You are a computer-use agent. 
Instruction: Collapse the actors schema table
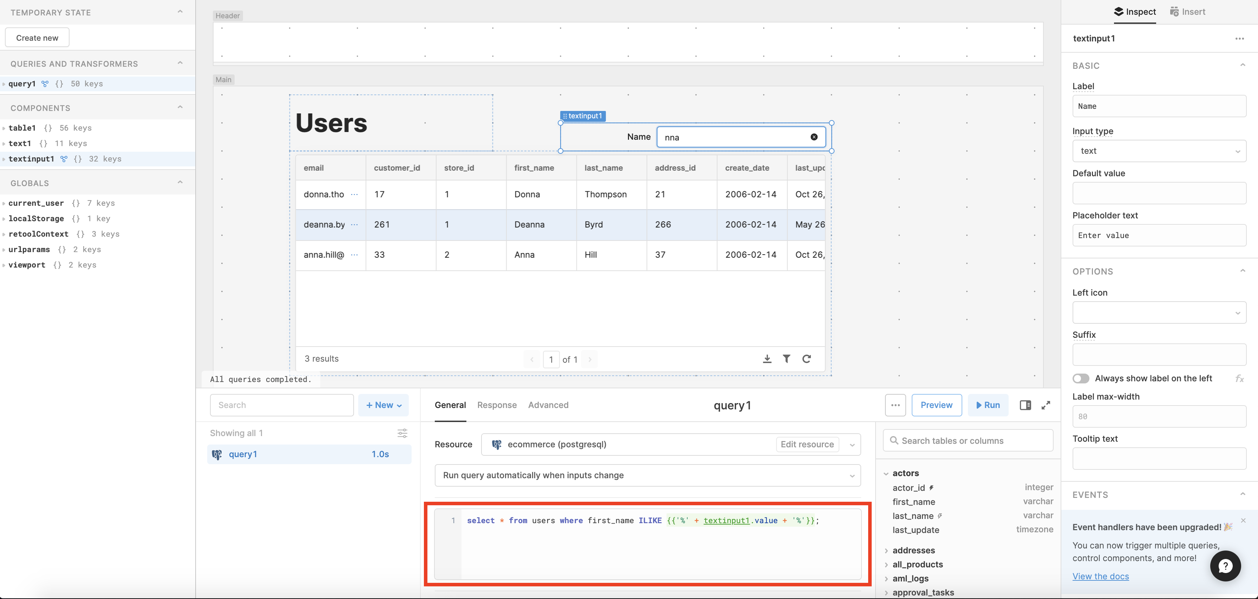(x=886, y=474)
